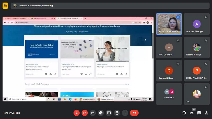Screen dimensions: 212x119
Task: Click the Present now button
Action: [109, 113]
